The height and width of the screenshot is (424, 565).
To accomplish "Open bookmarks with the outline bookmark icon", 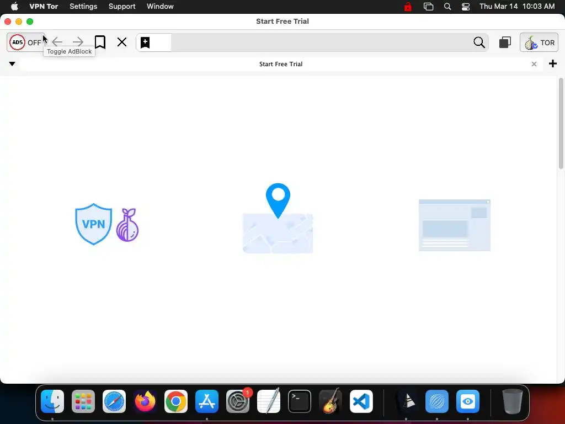I will point(100,42).
